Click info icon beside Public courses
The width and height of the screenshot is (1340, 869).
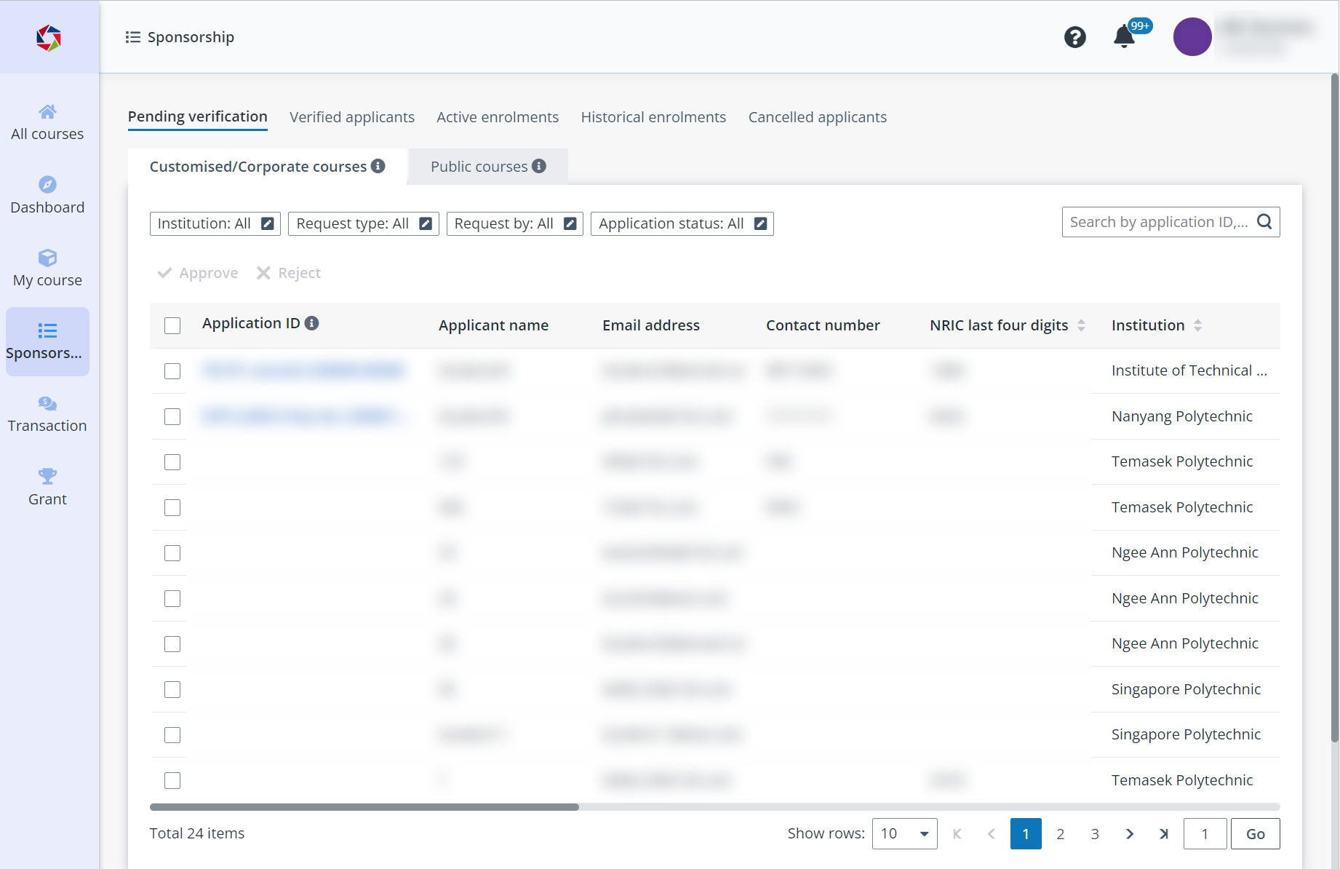click(x=539, y=166)
